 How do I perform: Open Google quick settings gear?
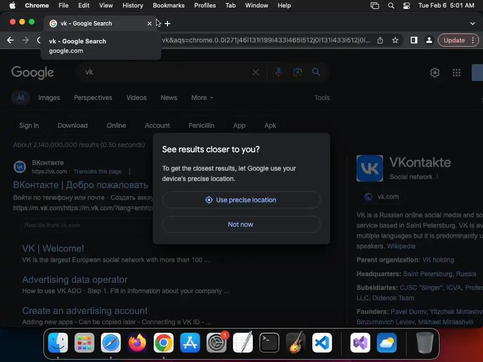[x=434, y=73]
